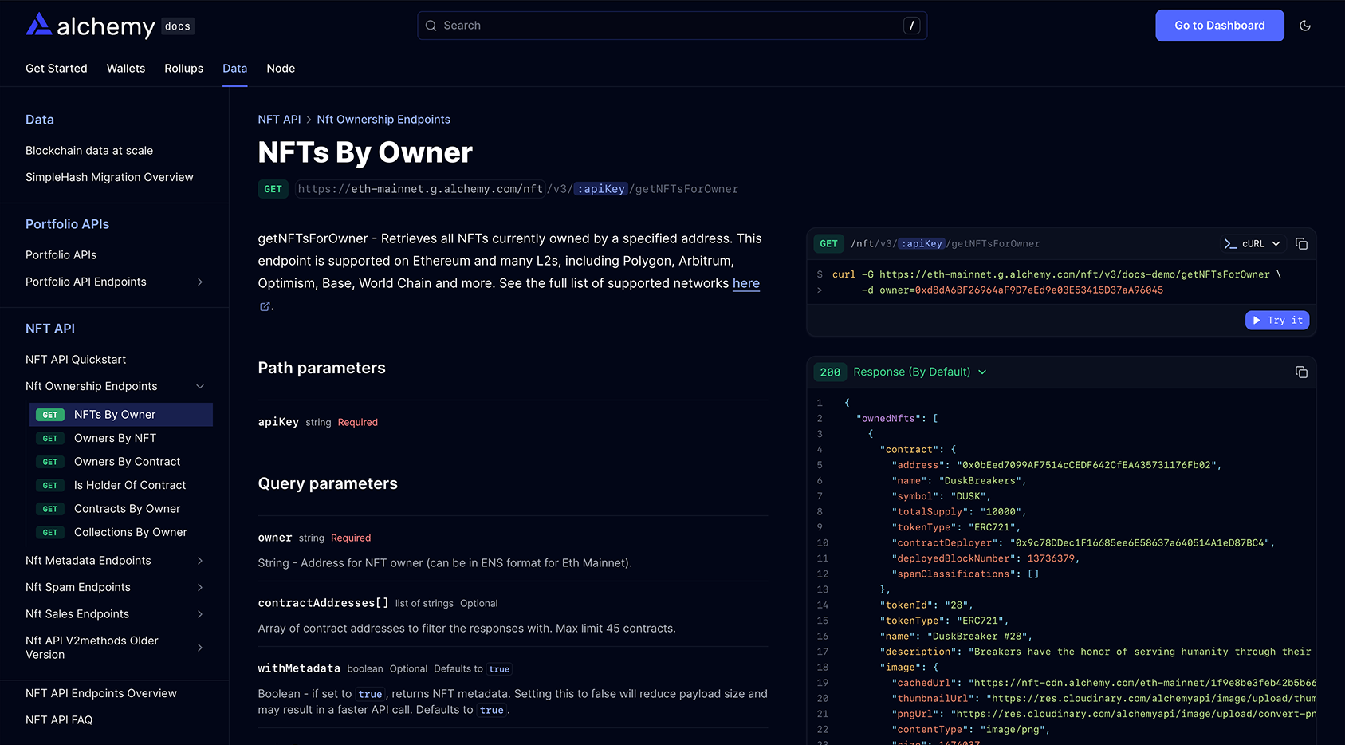Click the search magnifier icon
This screenshot has height=745, width=1345.
[x=431, y=26]
